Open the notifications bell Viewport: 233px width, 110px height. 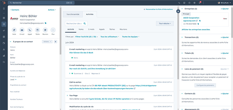coord(200,3)
